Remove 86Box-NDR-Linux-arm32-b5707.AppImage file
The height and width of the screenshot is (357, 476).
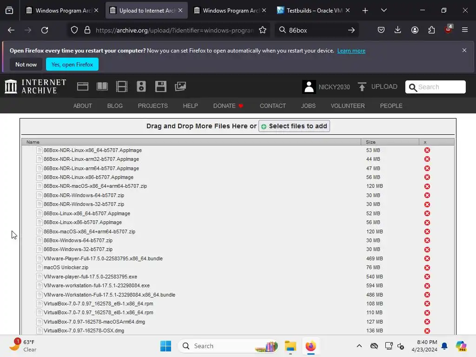pos(427,159)
